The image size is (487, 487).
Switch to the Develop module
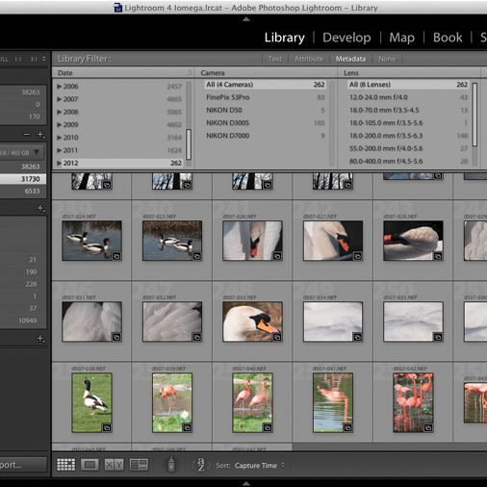(x=346, y=38)
